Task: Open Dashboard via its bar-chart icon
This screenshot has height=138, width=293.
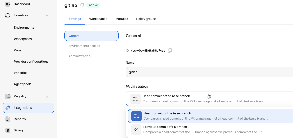Action: point(8,4)
